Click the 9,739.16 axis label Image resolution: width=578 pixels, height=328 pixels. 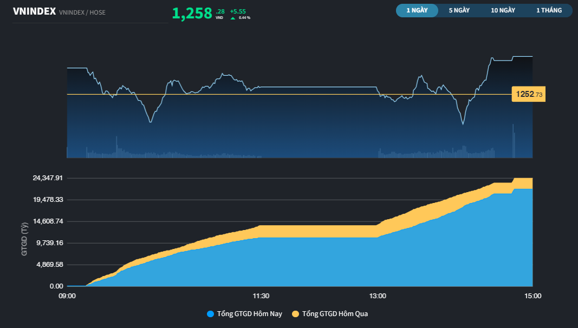50,243
